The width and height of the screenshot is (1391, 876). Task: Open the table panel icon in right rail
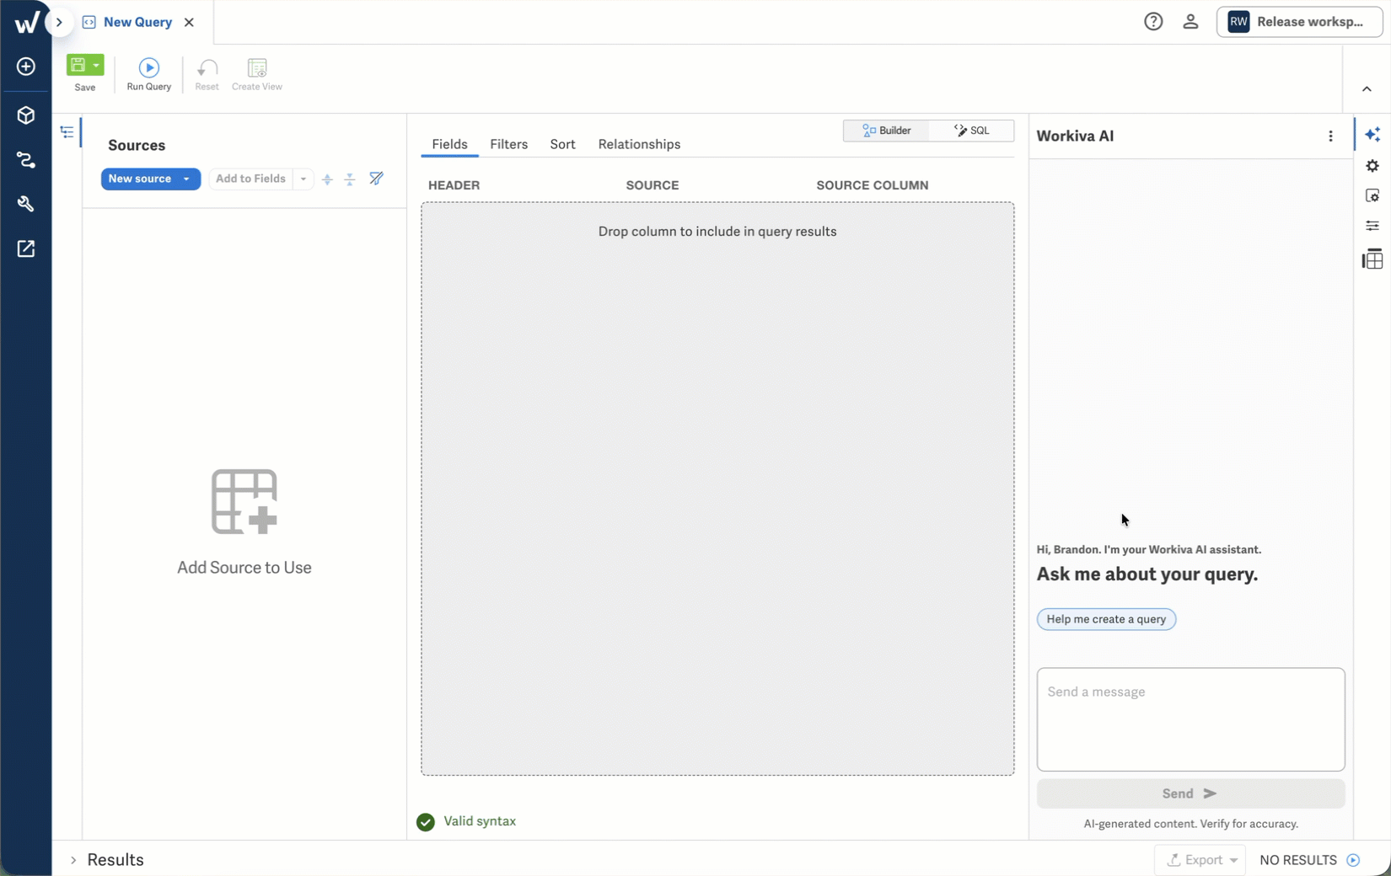point(1372,259)
